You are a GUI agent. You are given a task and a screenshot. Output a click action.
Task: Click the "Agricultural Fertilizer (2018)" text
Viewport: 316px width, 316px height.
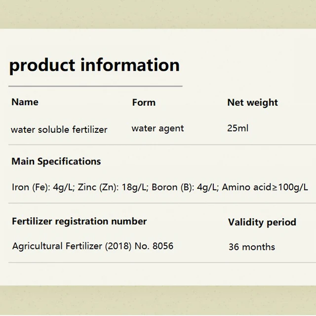tap(71, 246)
